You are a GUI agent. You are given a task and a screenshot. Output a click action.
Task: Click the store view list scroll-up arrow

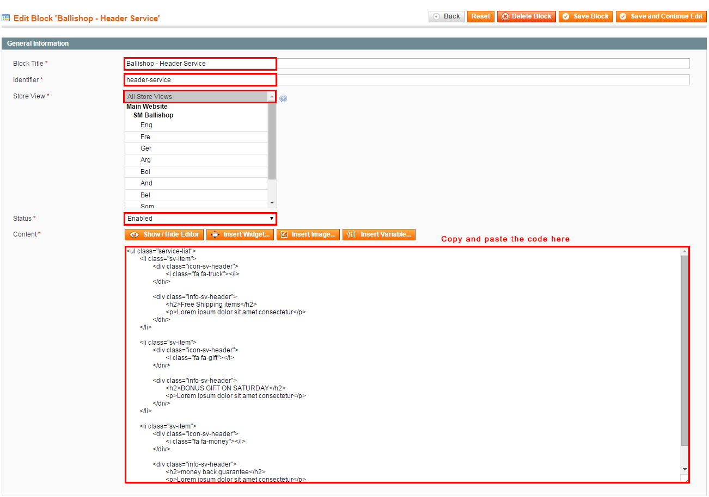[272, 96]
